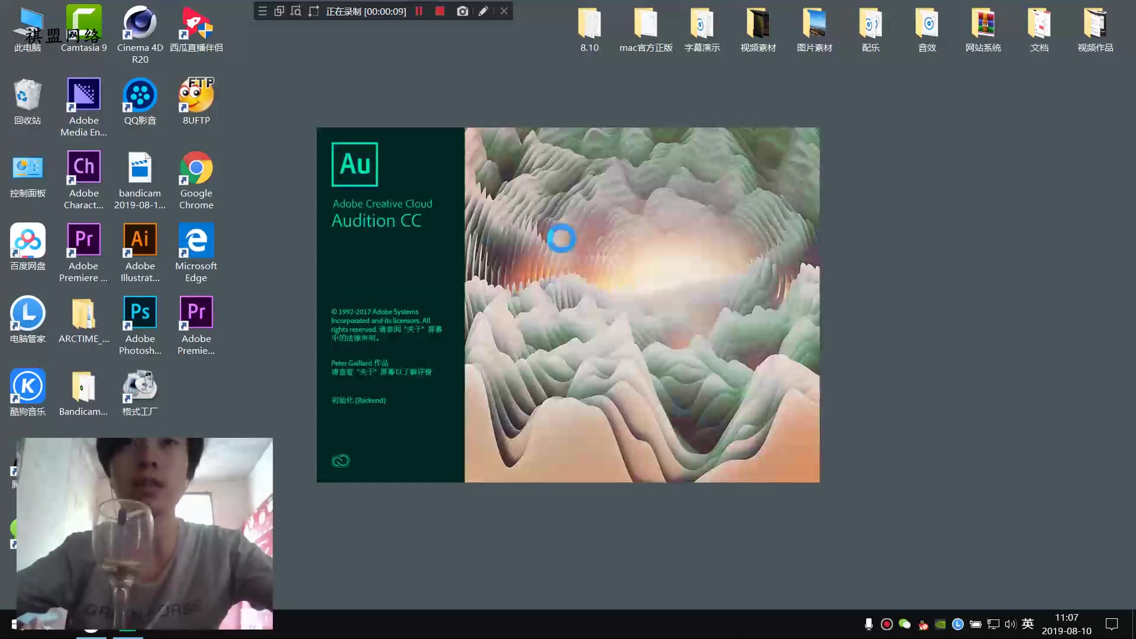Open the recorder bar hamburger menu
The image size is (1136, 639).
tap(263, 11)
